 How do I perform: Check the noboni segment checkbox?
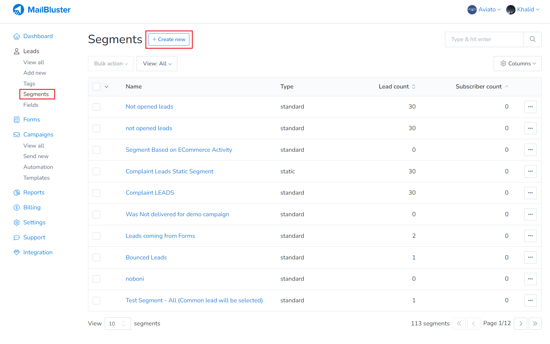96,279
